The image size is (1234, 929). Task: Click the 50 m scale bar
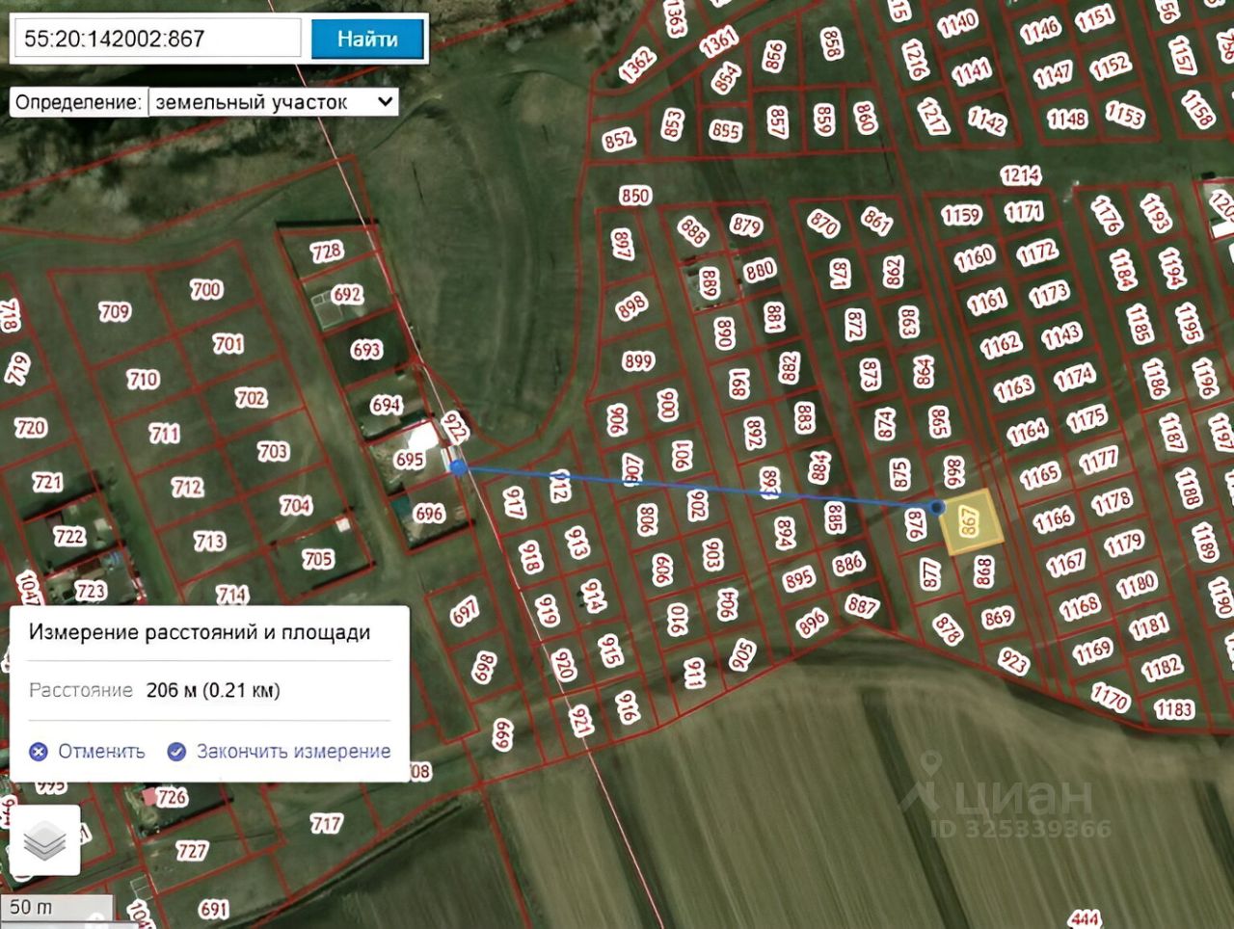tap(56, 908)
